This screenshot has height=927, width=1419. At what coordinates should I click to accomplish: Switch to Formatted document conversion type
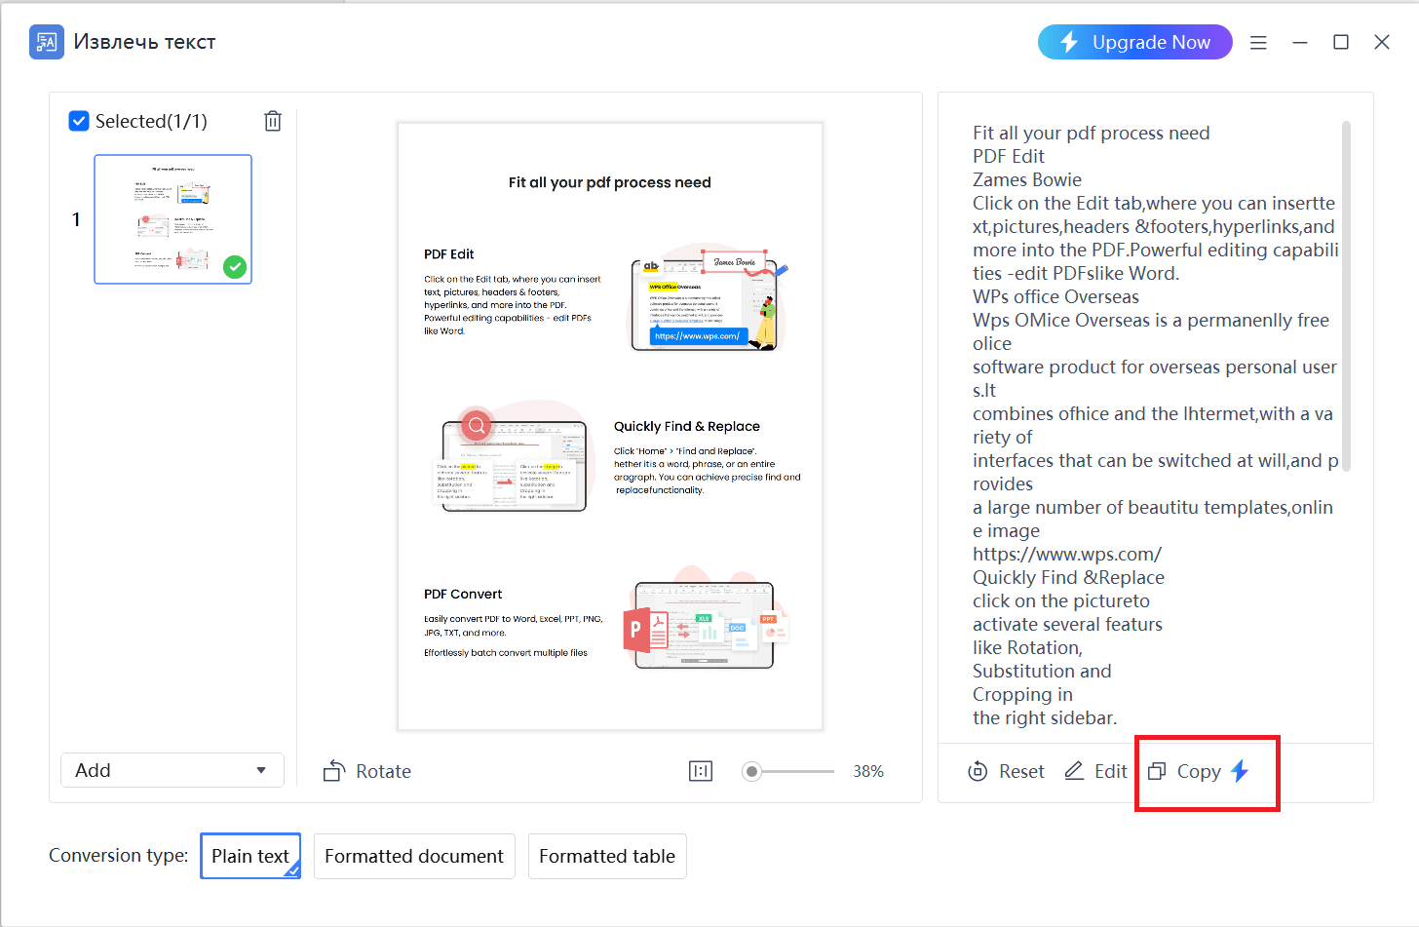coord(414,856)
